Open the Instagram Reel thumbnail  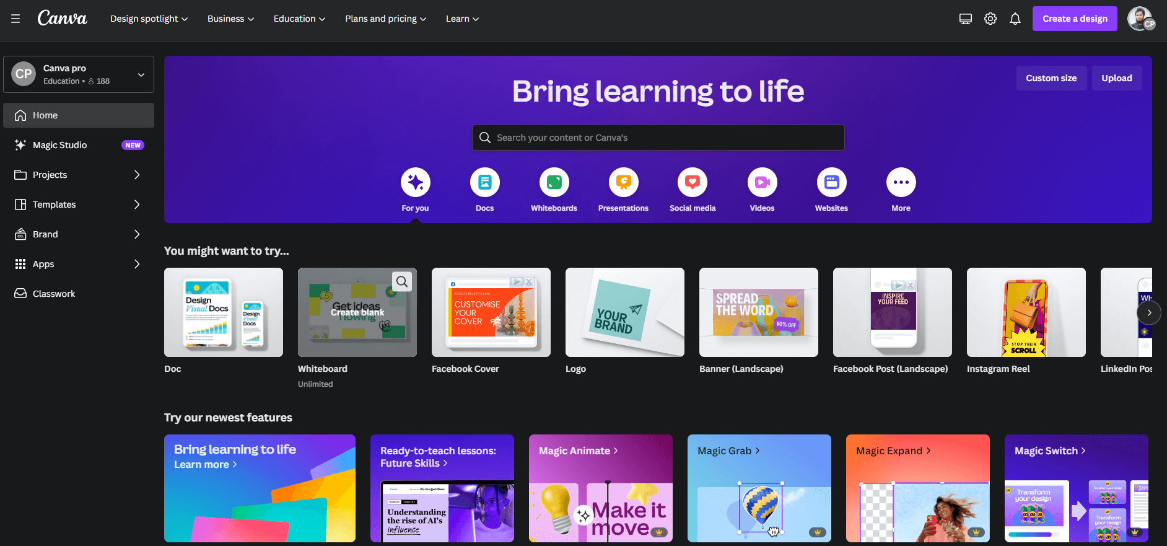[x=1026, y=312]
